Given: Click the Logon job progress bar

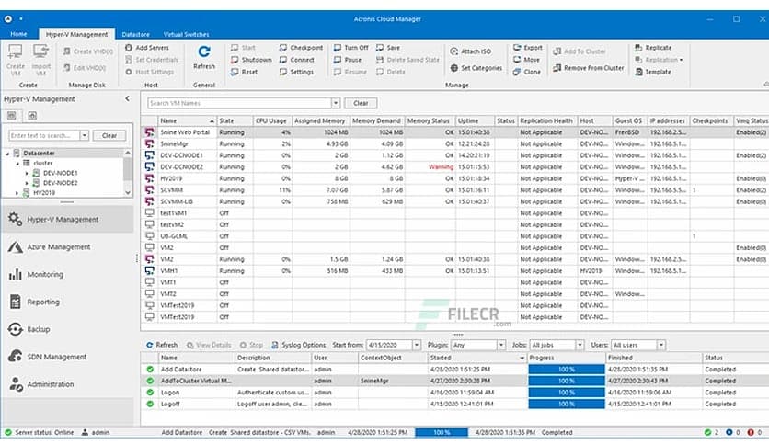Looking at the screenshot, I should 567,393.
